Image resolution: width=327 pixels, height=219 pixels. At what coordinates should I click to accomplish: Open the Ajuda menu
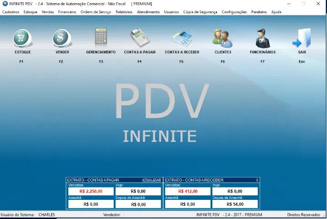[x=276, y=12]
